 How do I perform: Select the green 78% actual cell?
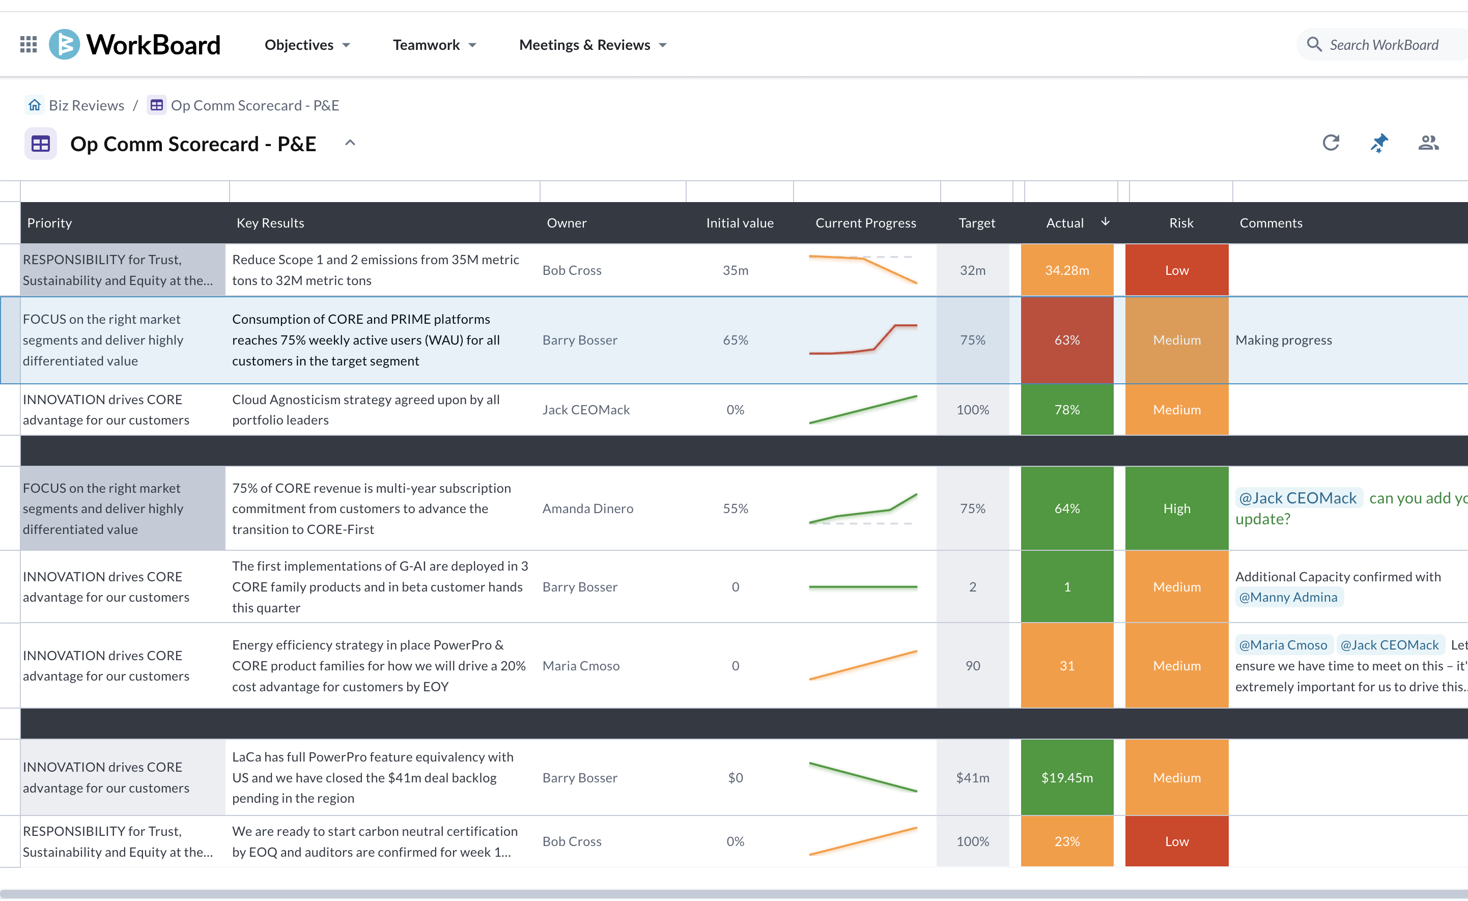point(1067,409)
